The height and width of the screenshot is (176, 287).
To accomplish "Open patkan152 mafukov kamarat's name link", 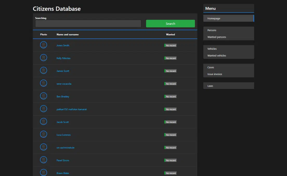I will 71,109.
